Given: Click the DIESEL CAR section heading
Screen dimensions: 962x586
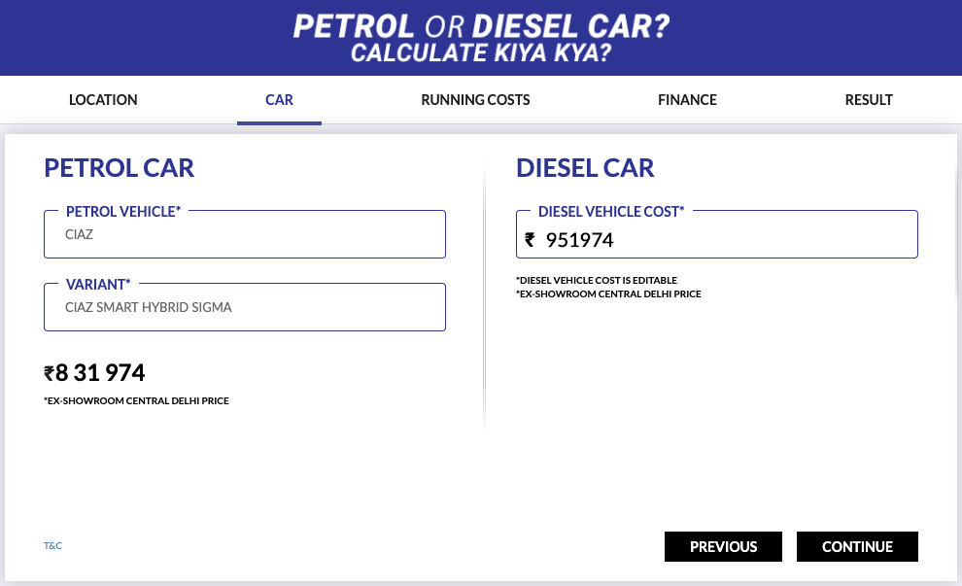Looking at the screenshot, I should coord(585,167).
